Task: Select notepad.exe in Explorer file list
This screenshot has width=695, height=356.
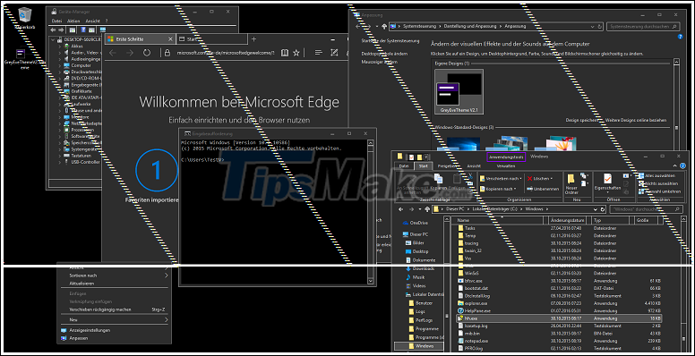Action: tap(560, 341)
